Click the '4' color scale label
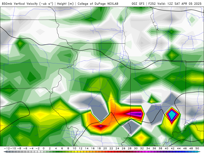The width and height of the screenshot is (204, 153). 56,148
